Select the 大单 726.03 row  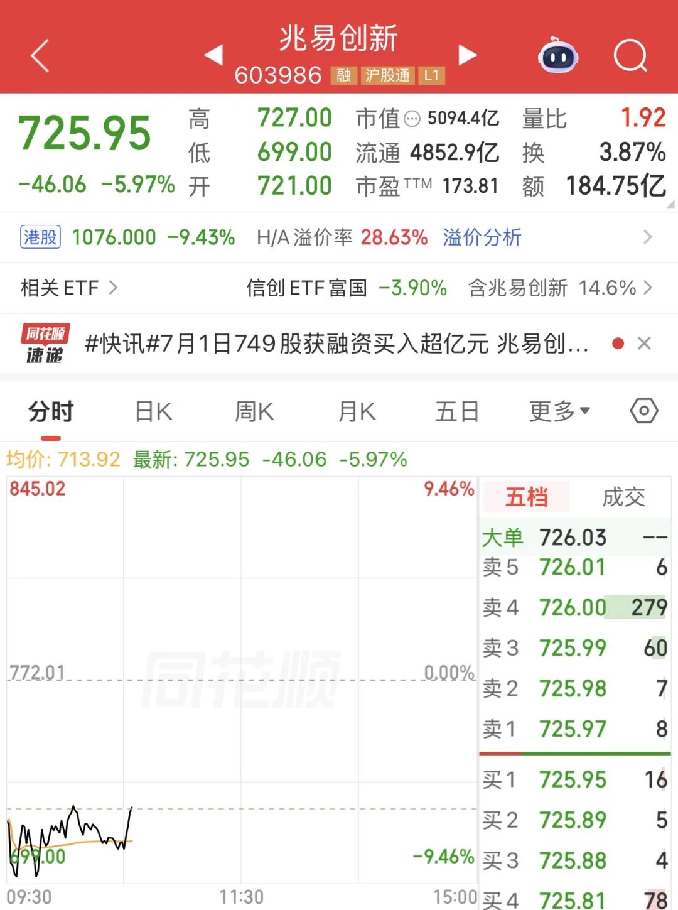click(x=575, y=538)
